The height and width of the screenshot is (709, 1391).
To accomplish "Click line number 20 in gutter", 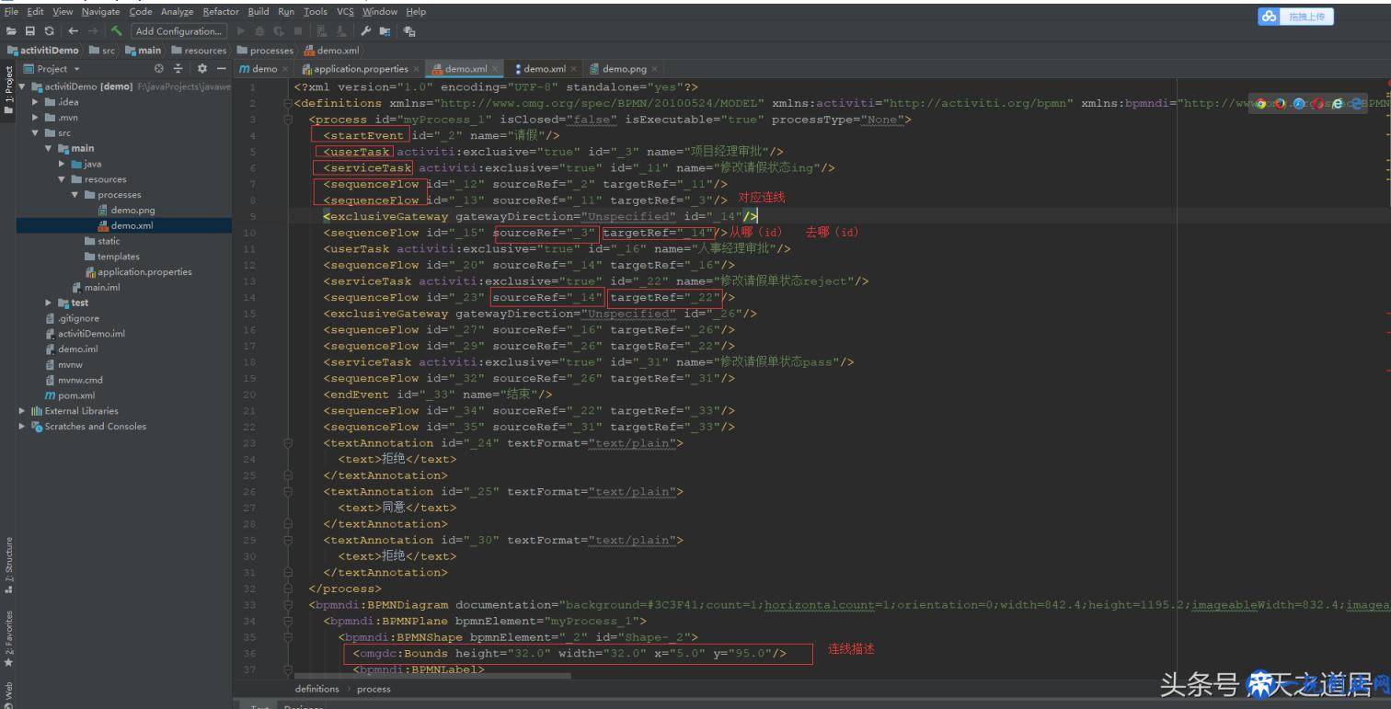I will (249, 395).
